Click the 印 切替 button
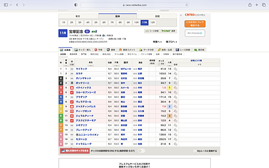 point(72,65)
